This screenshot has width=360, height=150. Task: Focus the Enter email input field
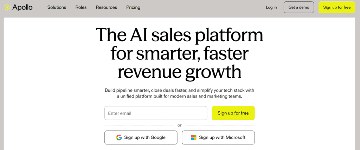pos(156,113)
